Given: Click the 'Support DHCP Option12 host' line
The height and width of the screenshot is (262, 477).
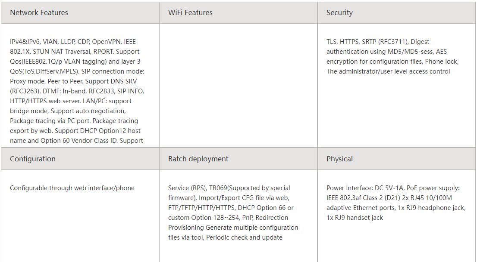Looking at the screenshot, I should point(75,131).
